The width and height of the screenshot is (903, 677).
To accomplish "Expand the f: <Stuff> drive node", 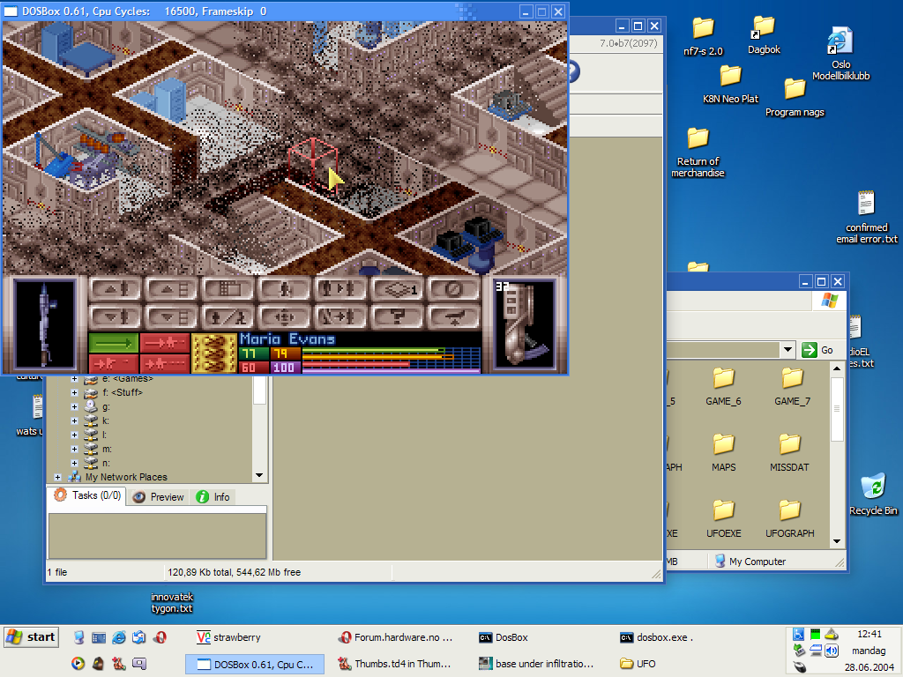I will 74,392.
